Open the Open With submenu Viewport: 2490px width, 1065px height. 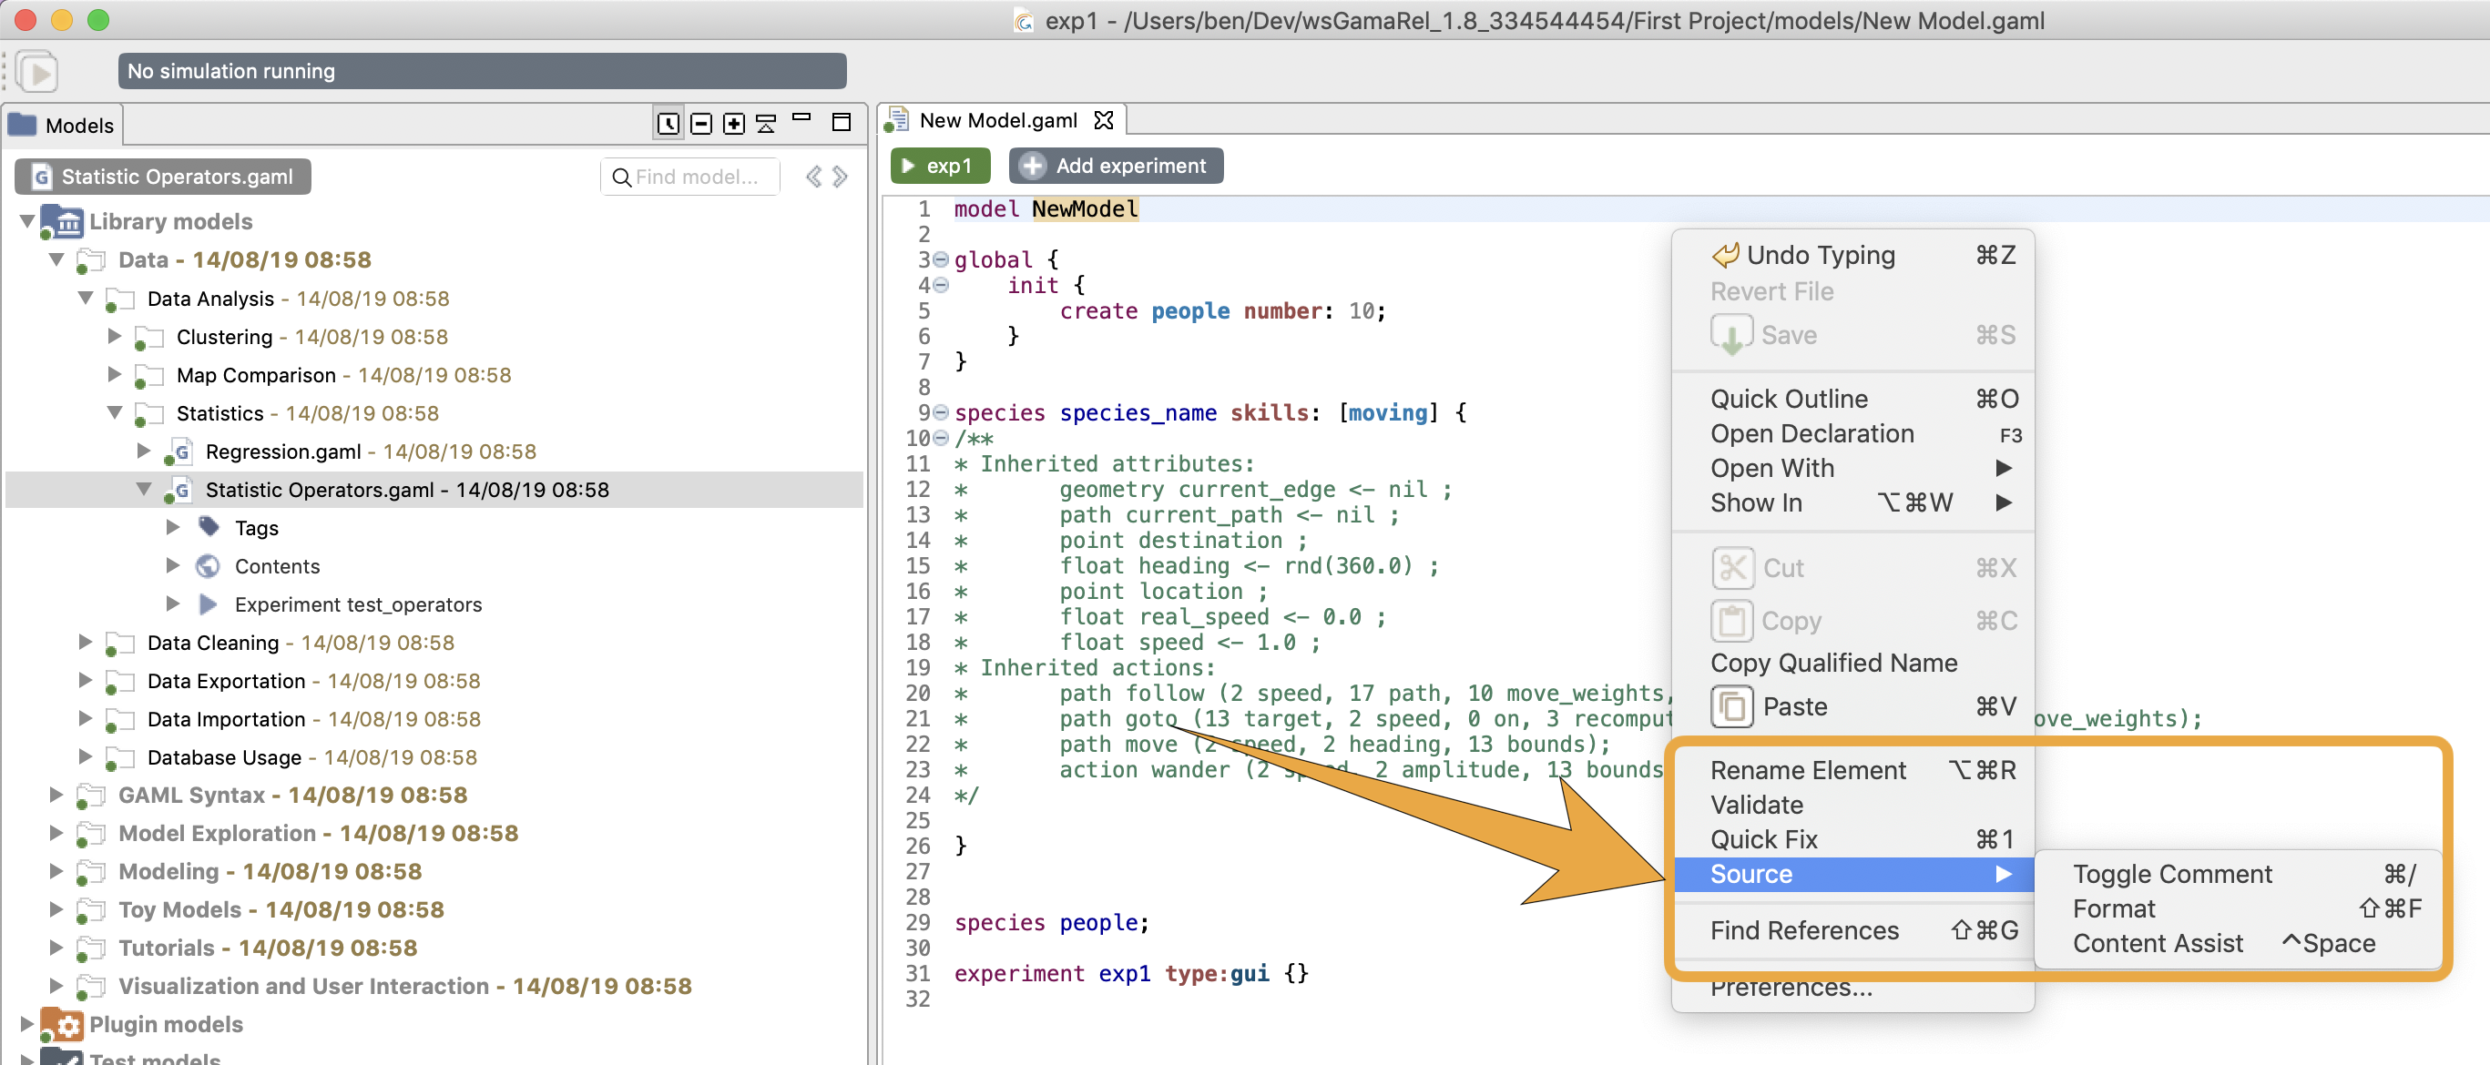coord(1854,469)
